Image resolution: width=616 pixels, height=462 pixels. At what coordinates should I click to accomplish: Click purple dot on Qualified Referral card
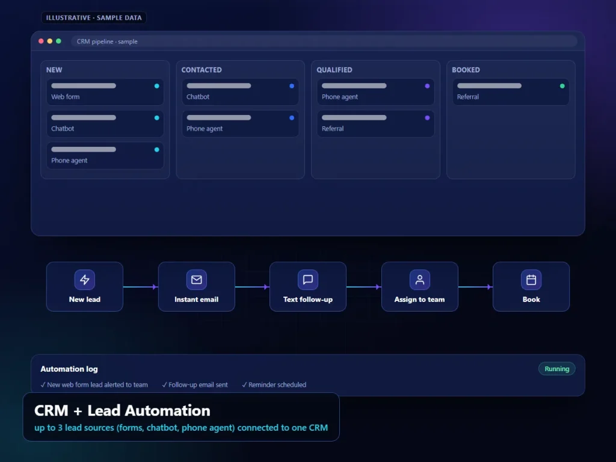click(428, 118)
